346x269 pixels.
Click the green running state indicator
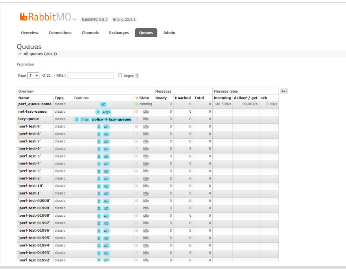(x=137, y=104)
